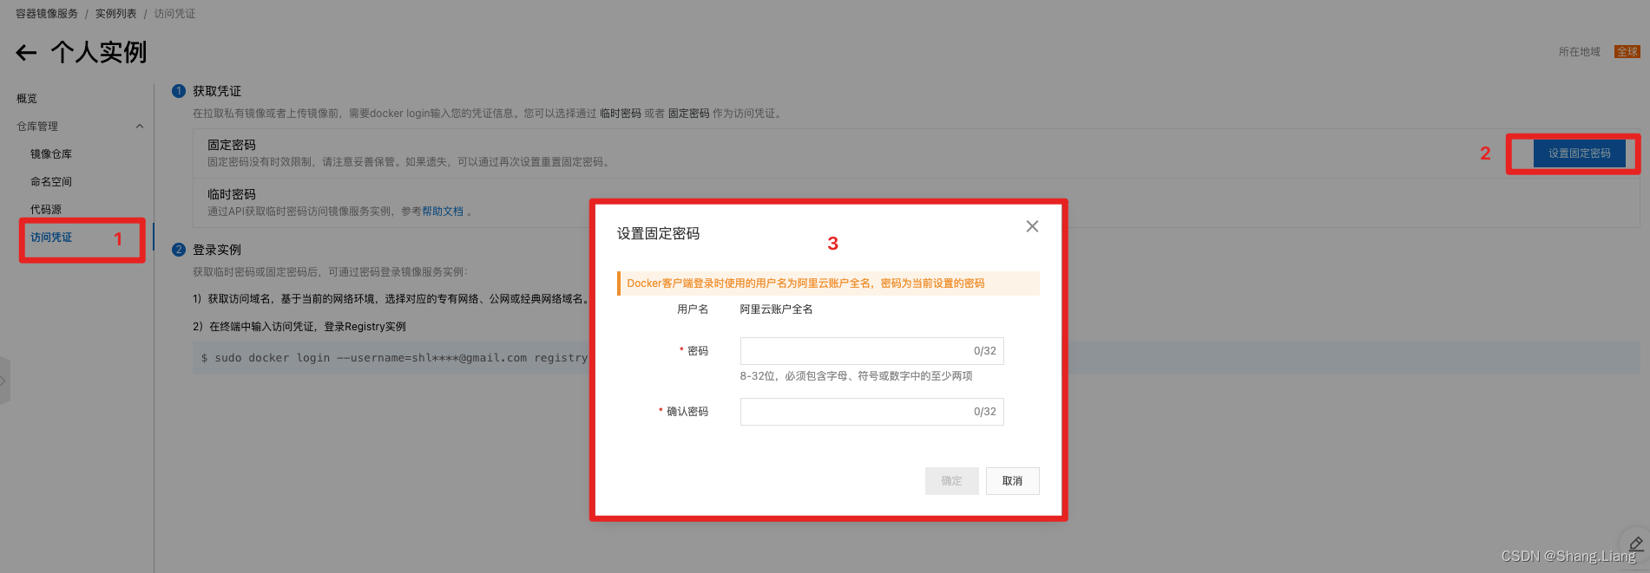The height and width of the screenshot is (573, 1650).
Task: Go back using the left arrow icon
Action: click(26, 53)
